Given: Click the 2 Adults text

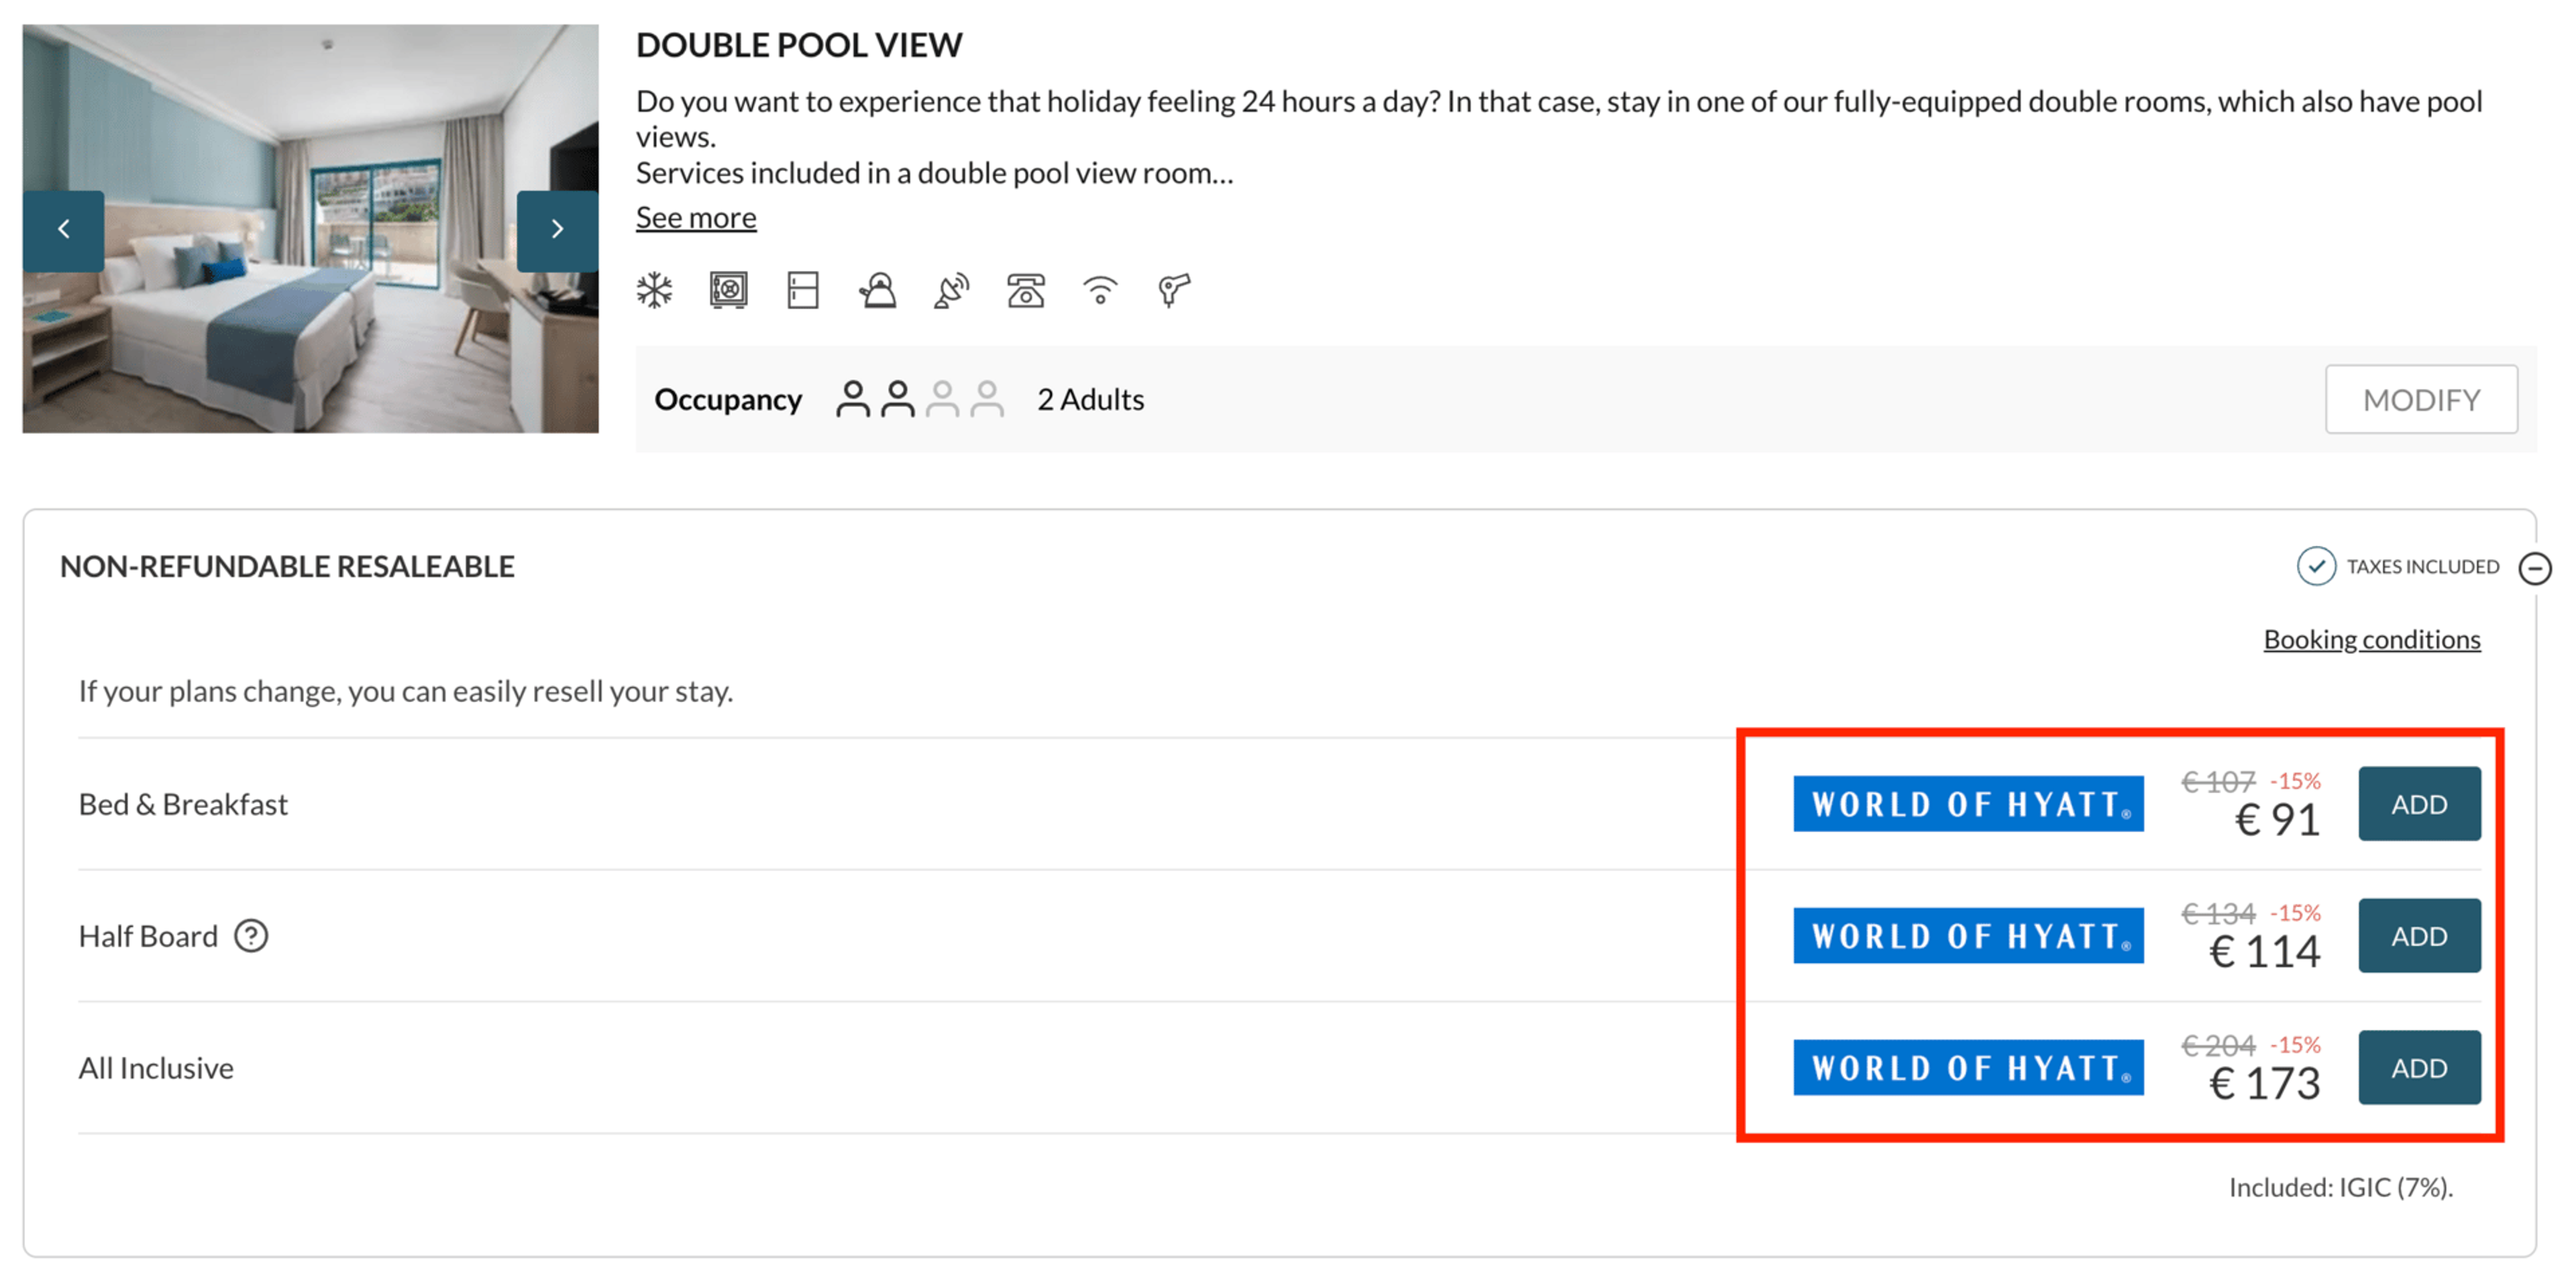Looking at the screenshot, I should point(1090,400).
